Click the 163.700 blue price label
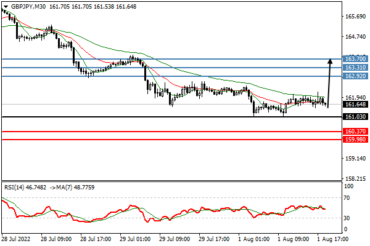 (x=355, y=59)
